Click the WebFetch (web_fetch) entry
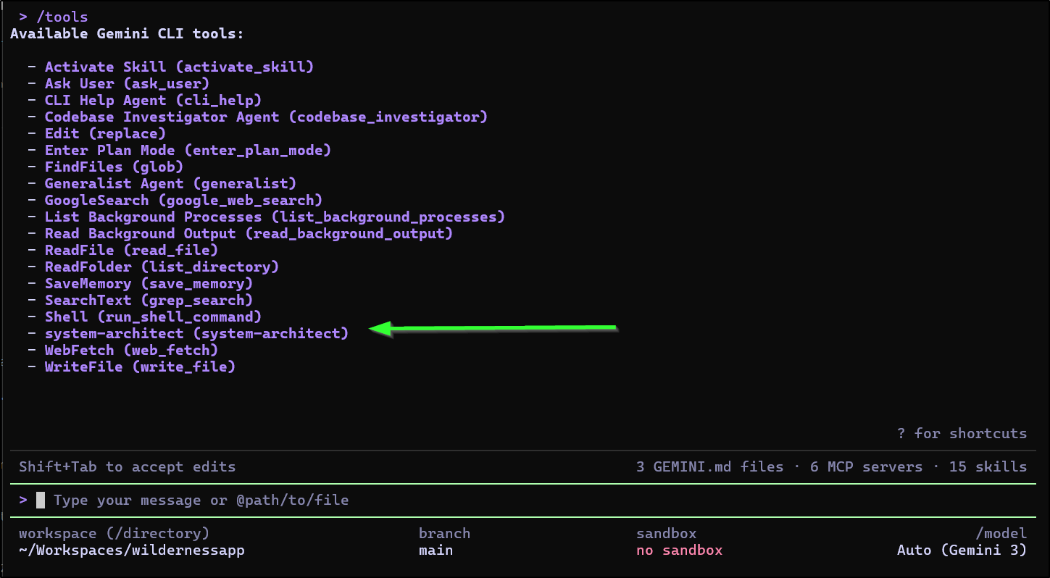Screen dimensions: 1050x578 (131, 350)
